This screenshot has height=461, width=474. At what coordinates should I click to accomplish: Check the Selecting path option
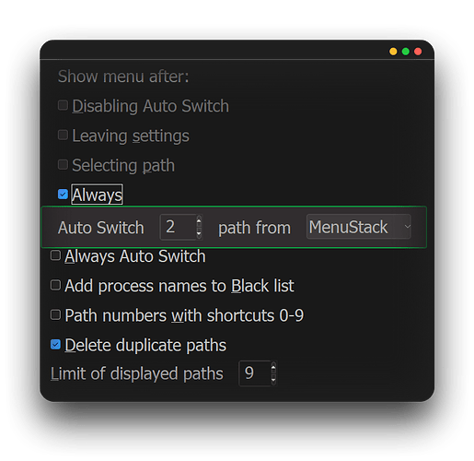pyautogui.click(x=63, y=165)
